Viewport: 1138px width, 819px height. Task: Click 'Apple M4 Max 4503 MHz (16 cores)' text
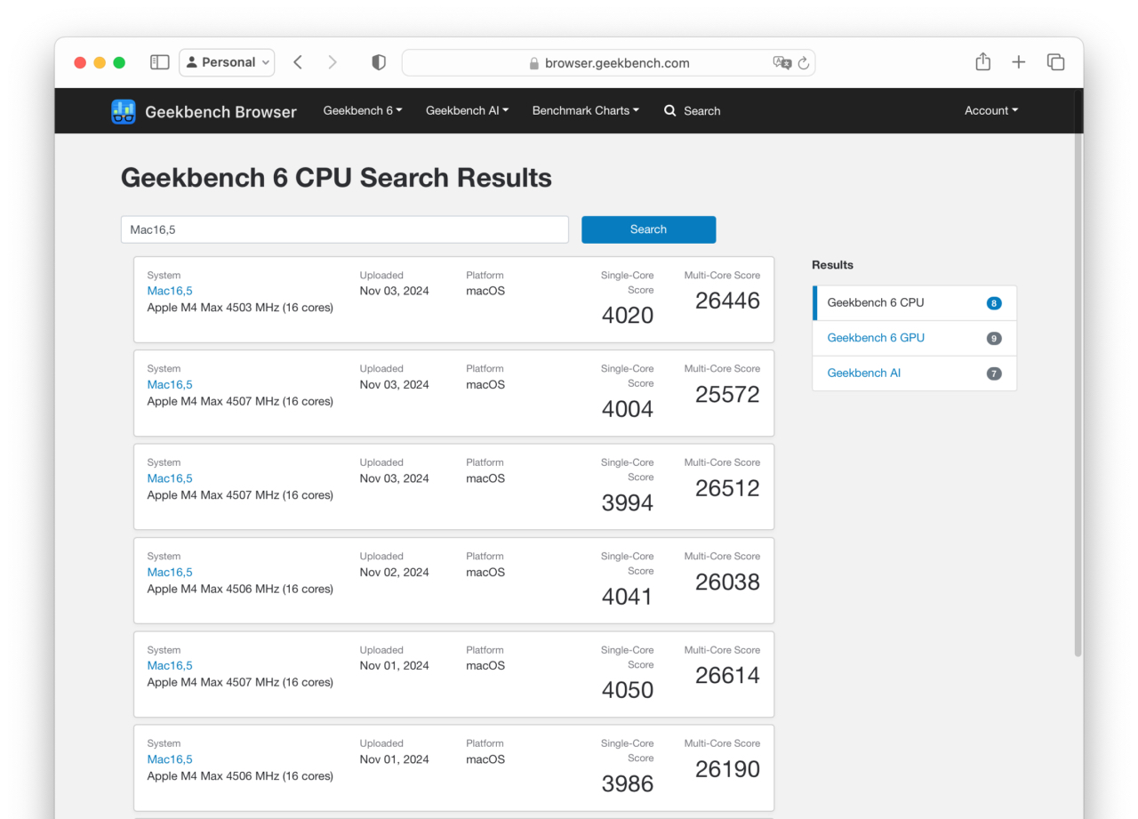pos(240,308)
